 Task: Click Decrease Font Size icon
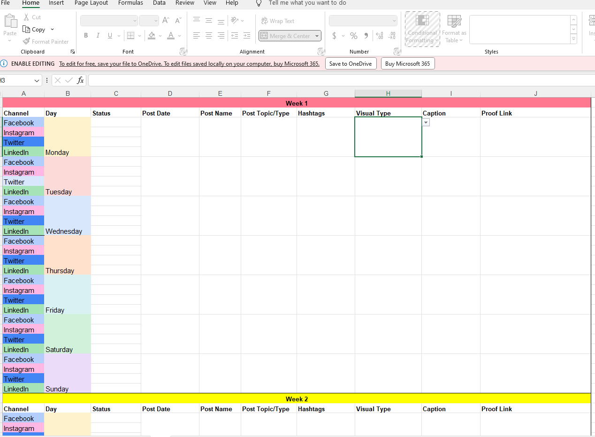point(178,21)
